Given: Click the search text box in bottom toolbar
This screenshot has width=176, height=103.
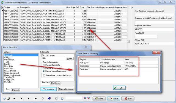Looking at the screenshot, I should point(74,98).
